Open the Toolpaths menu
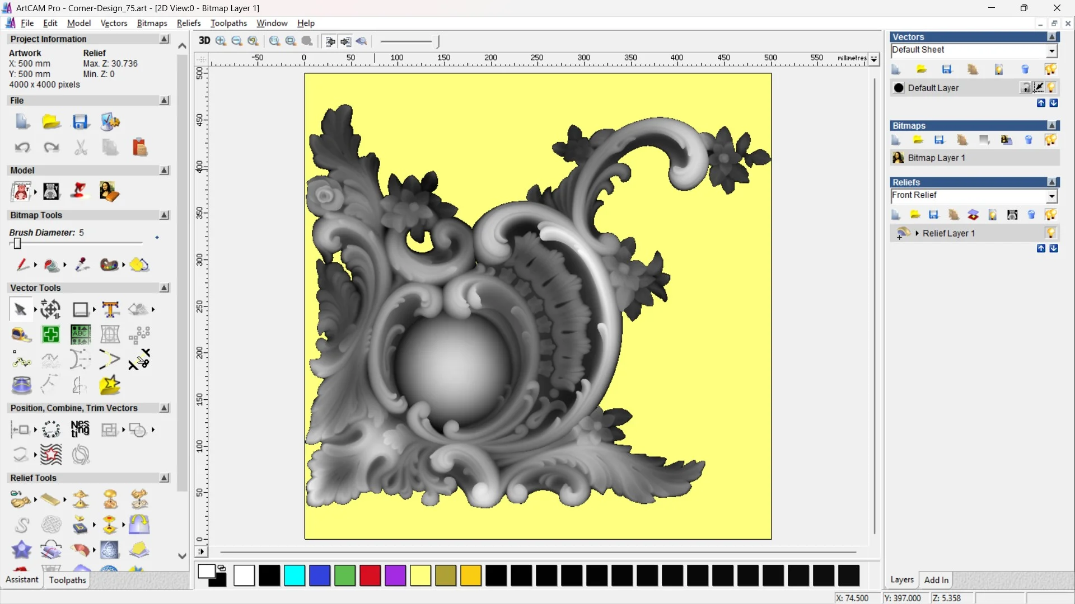 228,23
